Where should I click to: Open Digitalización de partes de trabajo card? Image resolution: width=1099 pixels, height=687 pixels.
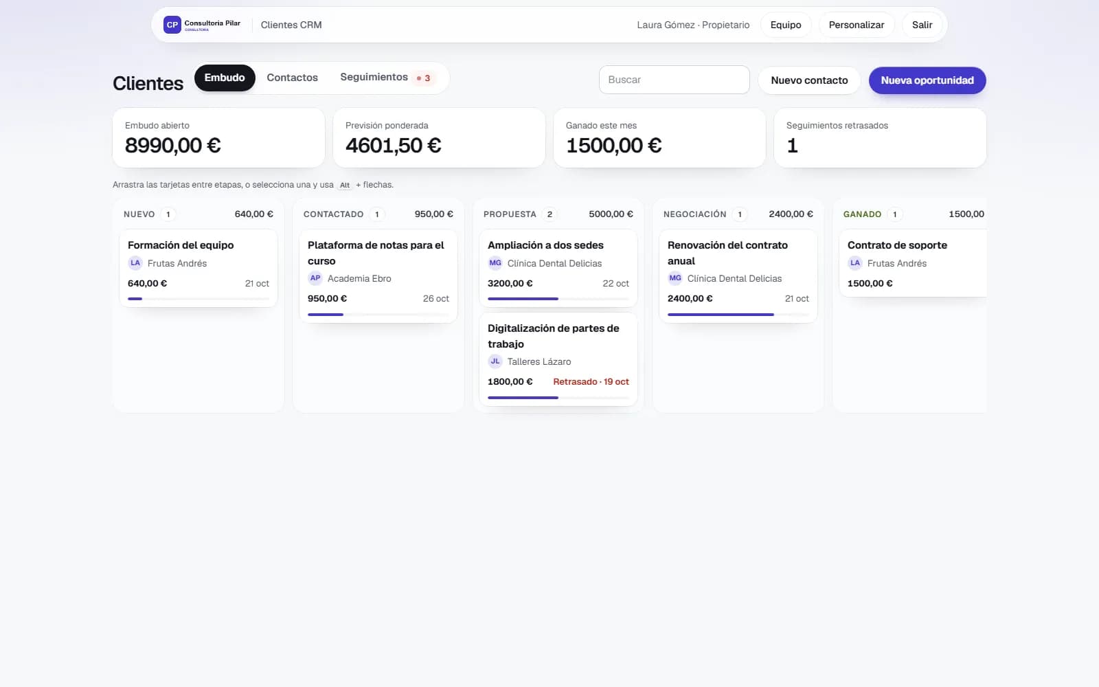(x=558, y=359)
